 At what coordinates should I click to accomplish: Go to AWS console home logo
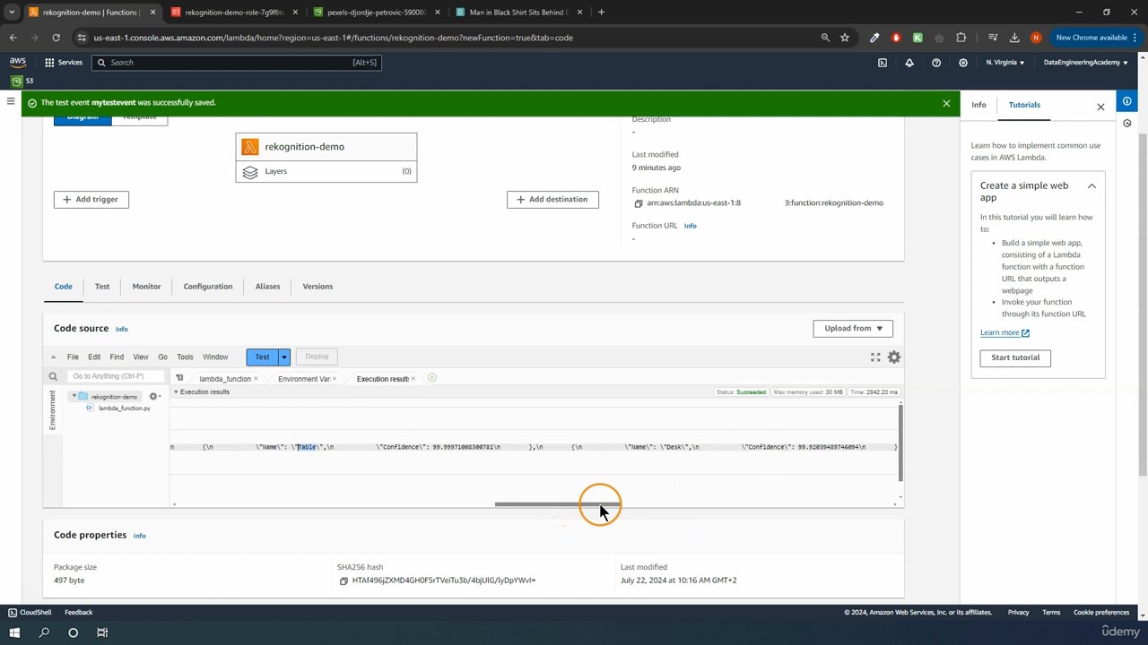click(x=18, y=62)
